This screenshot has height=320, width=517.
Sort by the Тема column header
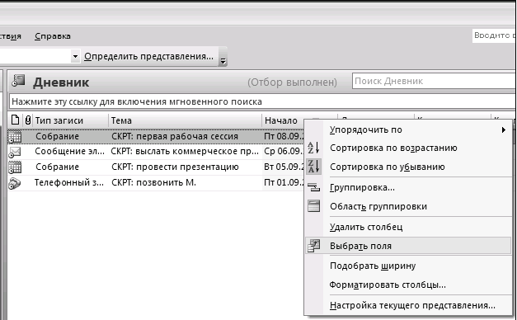pyautogui.click(x=186, y=120)
